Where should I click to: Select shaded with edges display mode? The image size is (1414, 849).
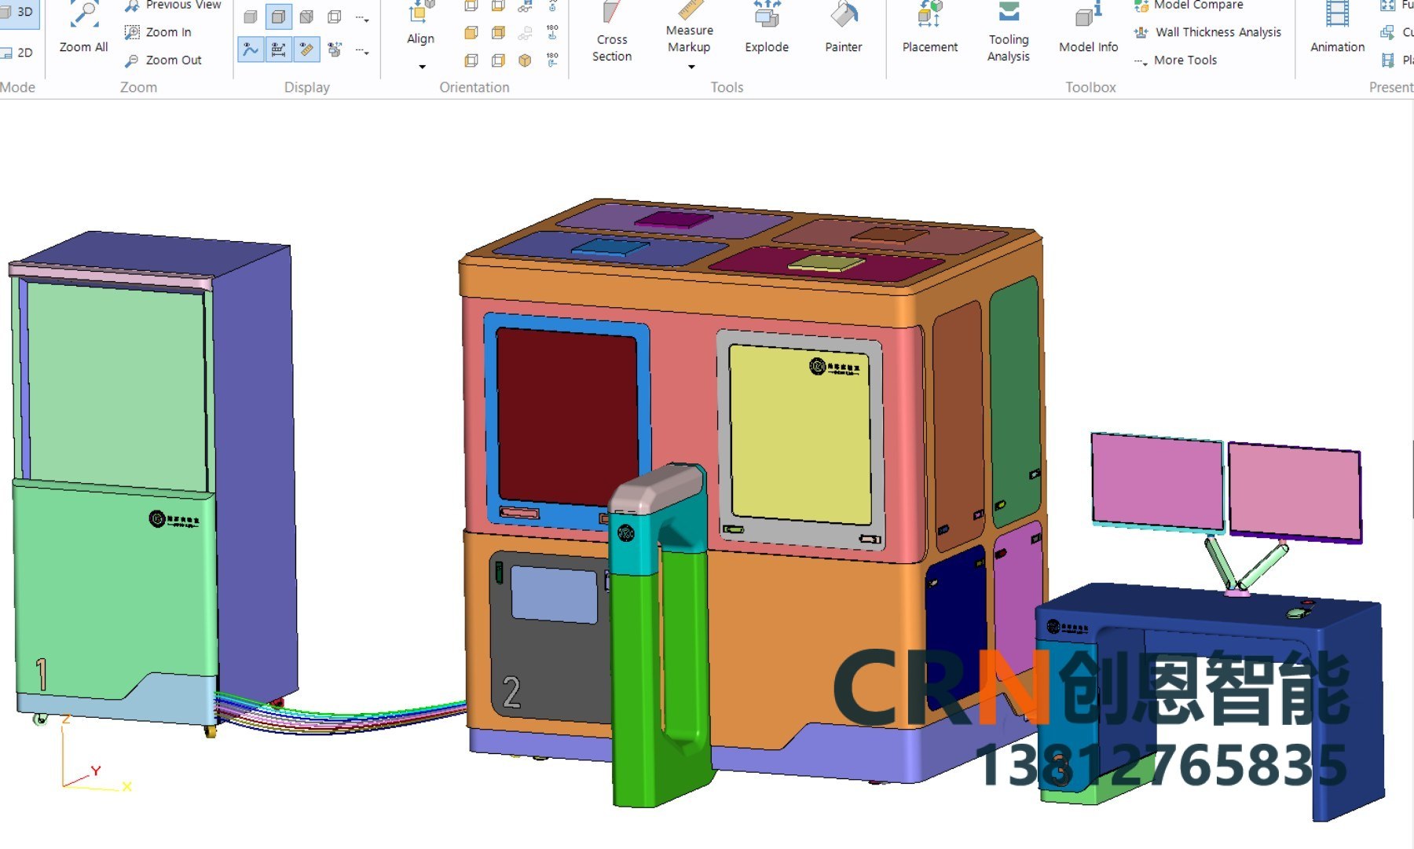[279, 16]
